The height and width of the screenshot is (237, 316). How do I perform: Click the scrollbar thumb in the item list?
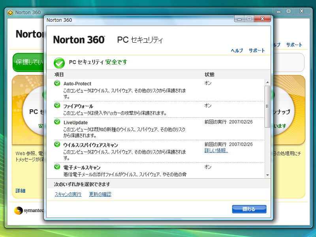pyautogui.click(x=267, y=107)
